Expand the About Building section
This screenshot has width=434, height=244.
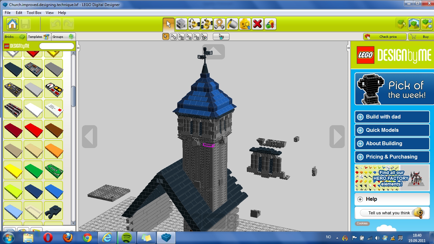click(x=392, y=144)
